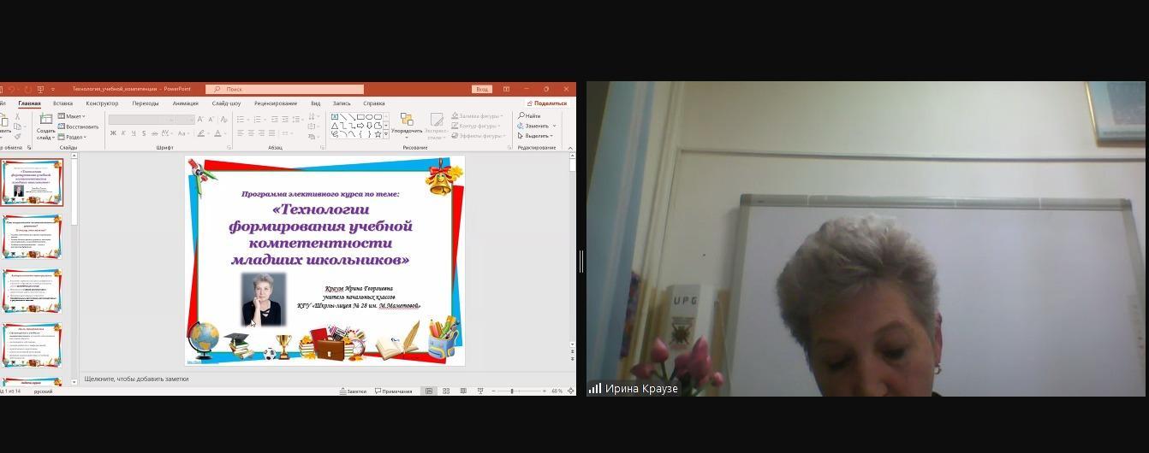Image resolution: width=1149 pixels, height=453 pixels.
Task: Expand the shapes gallery more arrow
Action: 386,133
